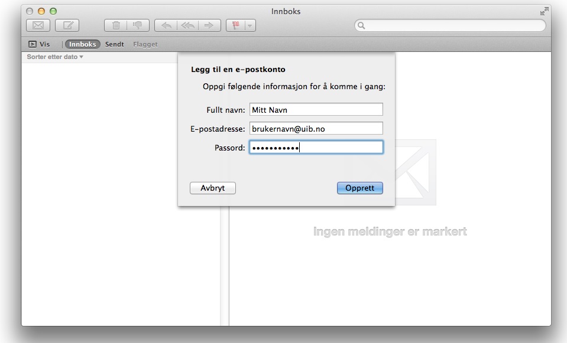Focus the E-postadresse input field

pyautogui.click(x=316, y=129)
